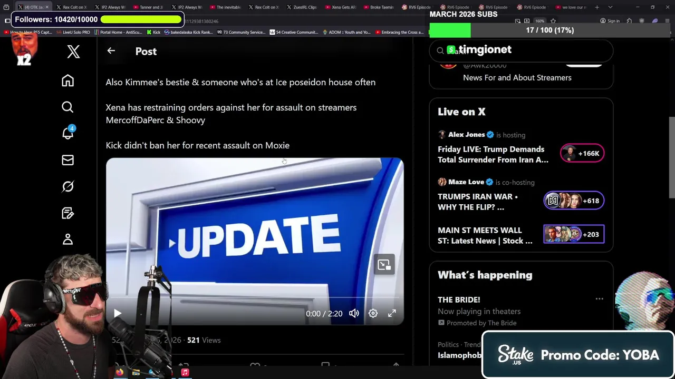Focus the X search input field

(x=521, y=51)
